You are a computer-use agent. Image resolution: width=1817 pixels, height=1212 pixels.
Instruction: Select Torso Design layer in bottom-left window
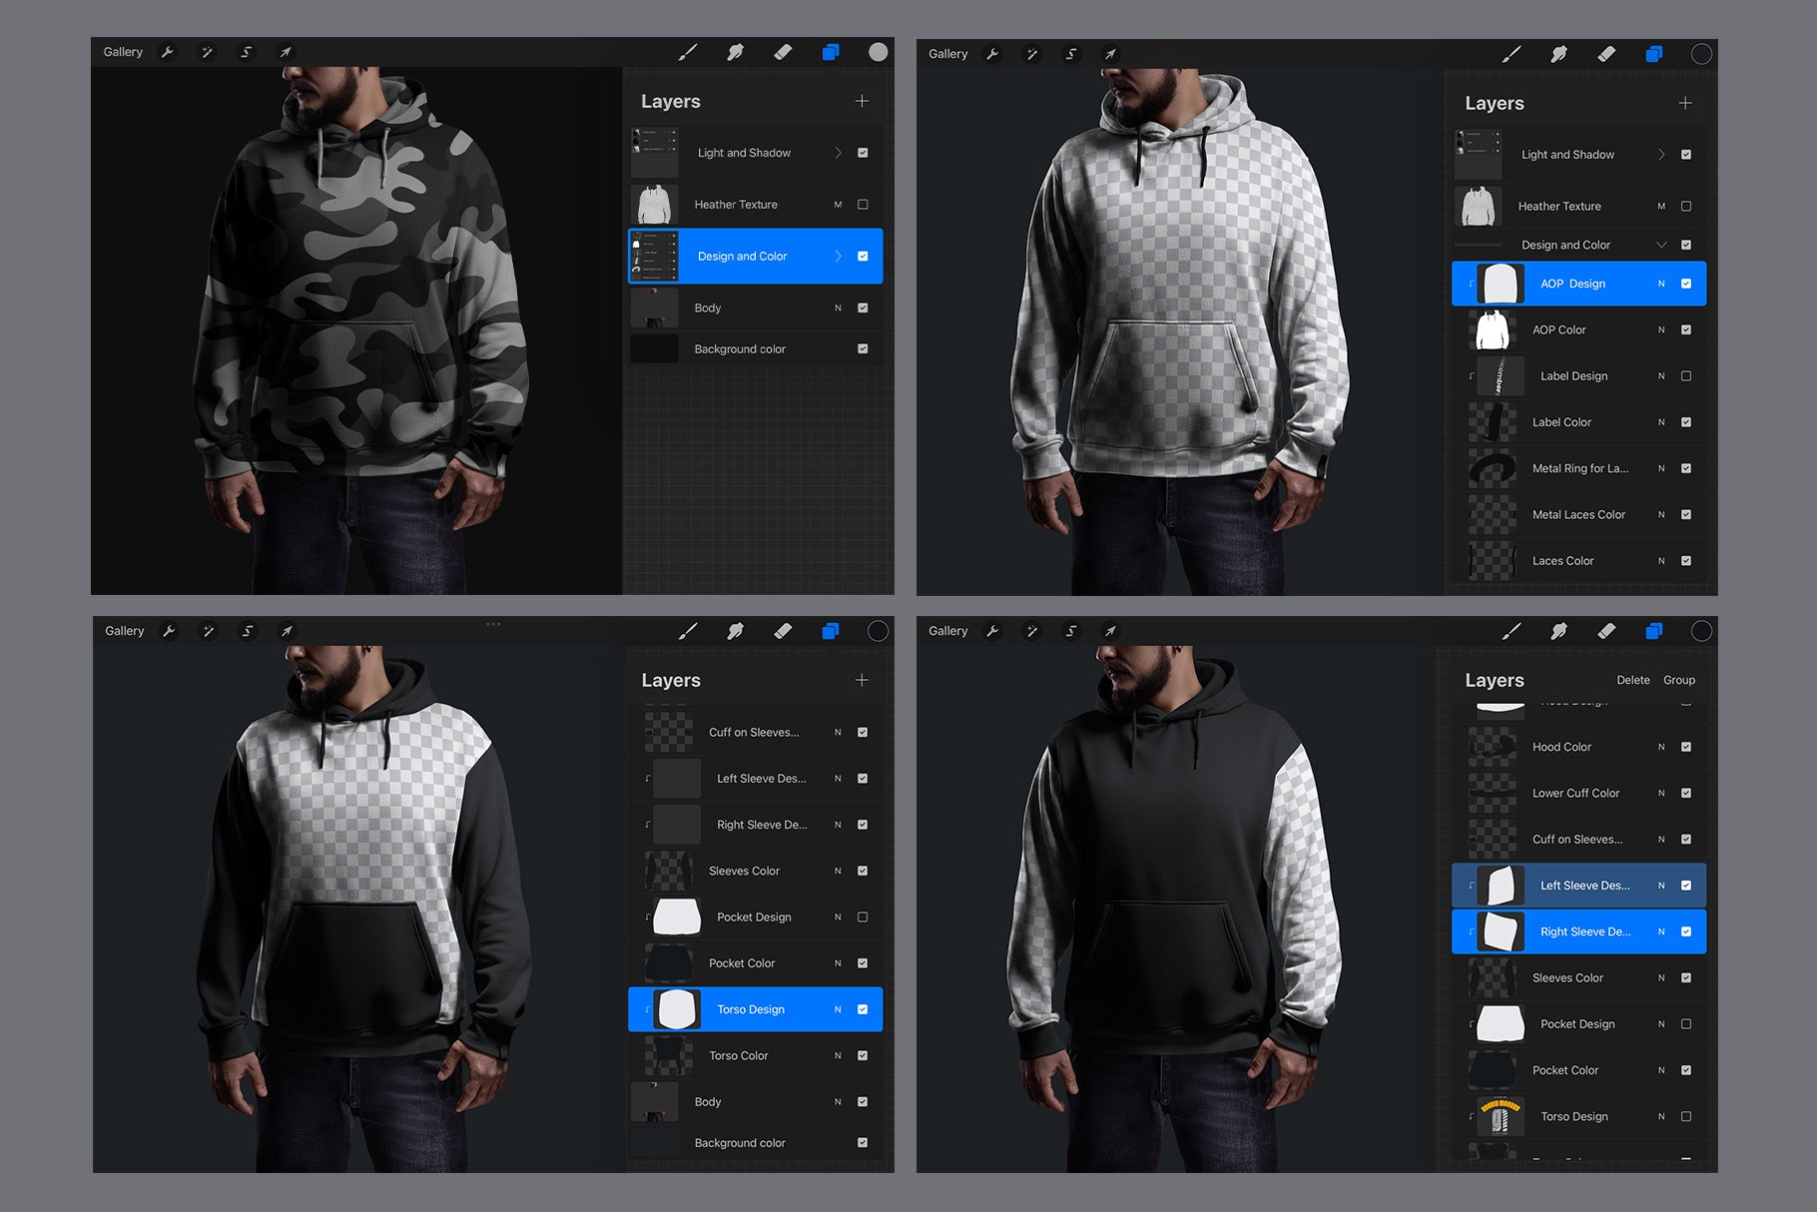click(756, 1009)
